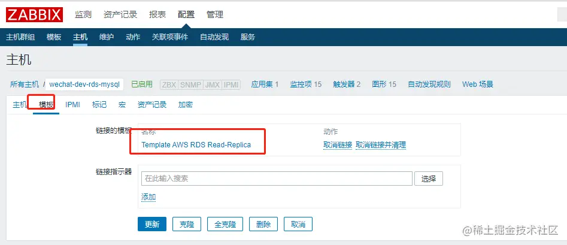Click the 删除 button
This screenshot has width=567, height=245.
(263, 224)
